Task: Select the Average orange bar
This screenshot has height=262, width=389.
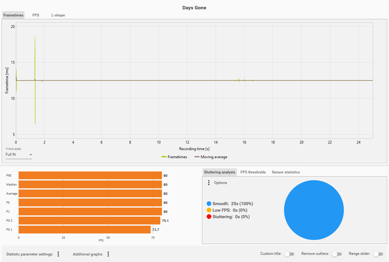Action: (90, 194)
